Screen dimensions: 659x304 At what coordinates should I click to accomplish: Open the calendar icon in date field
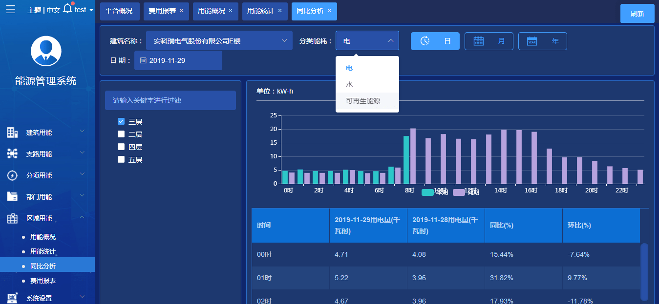[143, 60]
